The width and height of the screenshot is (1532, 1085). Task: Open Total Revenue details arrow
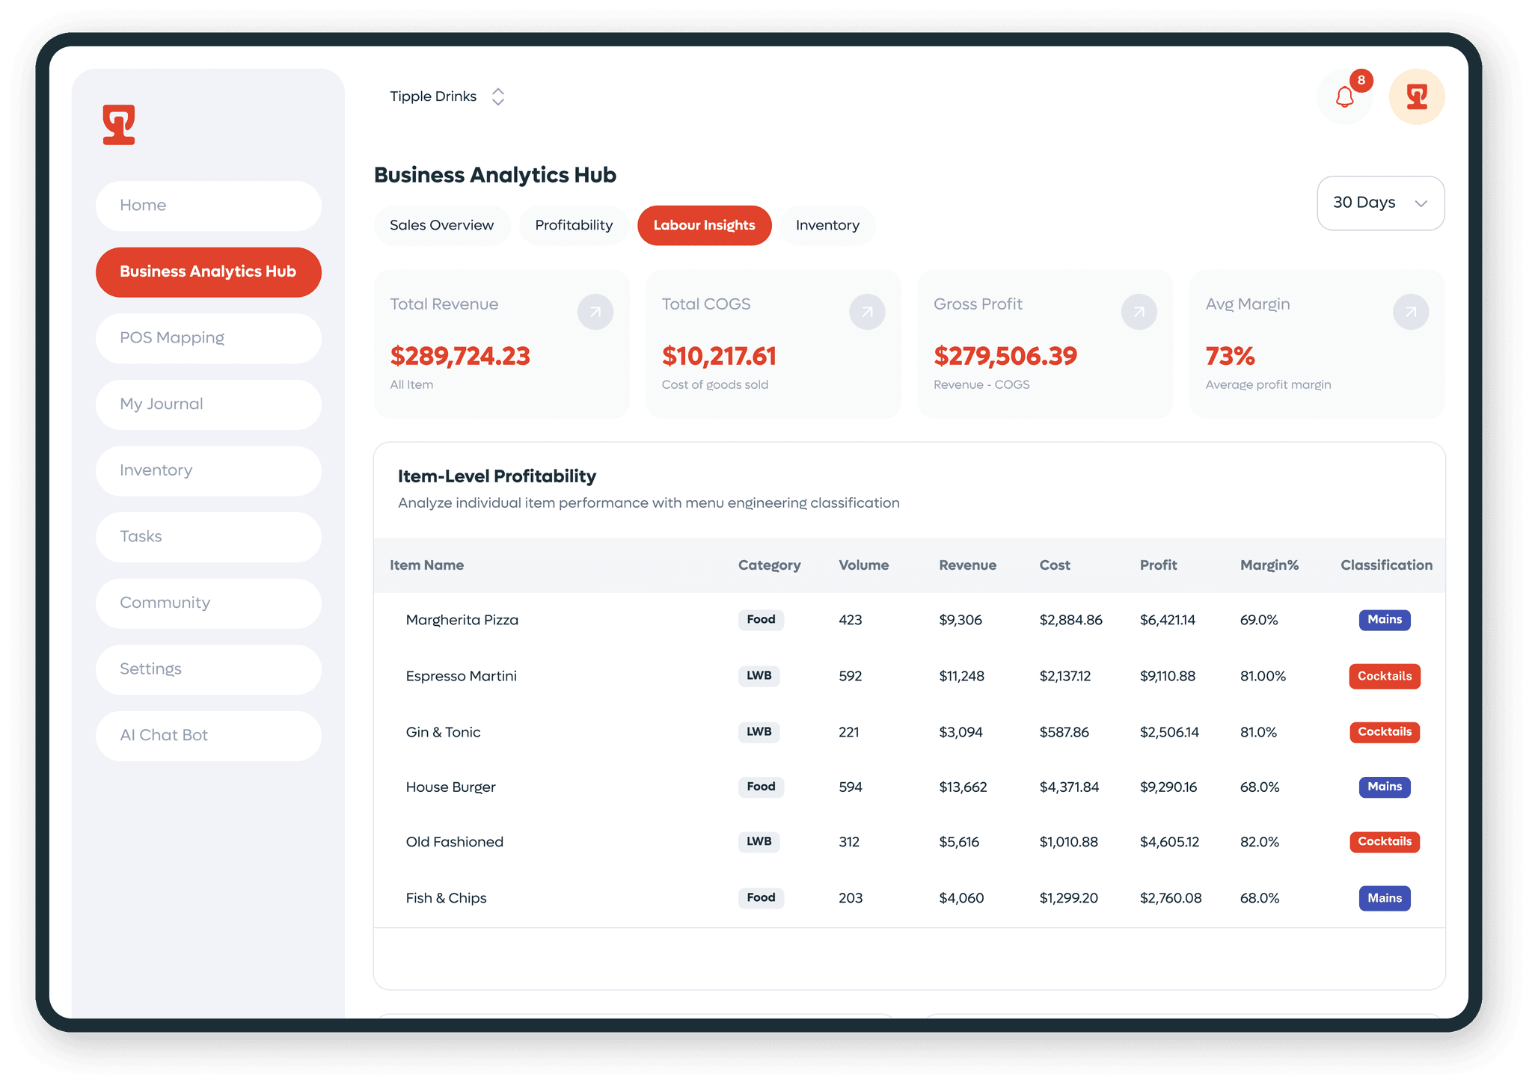coord(595,312)
